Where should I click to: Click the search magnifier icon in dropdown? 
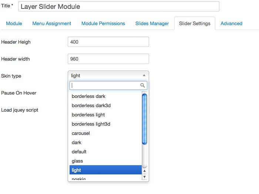tap(142, 85)
